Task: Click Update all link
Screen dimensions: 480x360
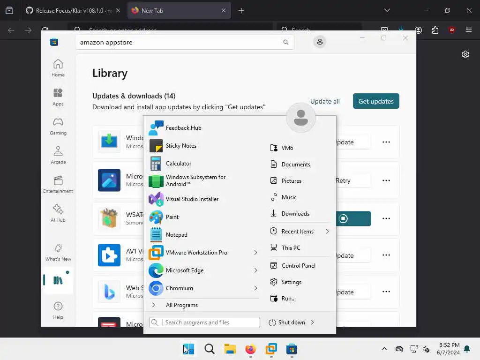Action: [x=325, y=101]
